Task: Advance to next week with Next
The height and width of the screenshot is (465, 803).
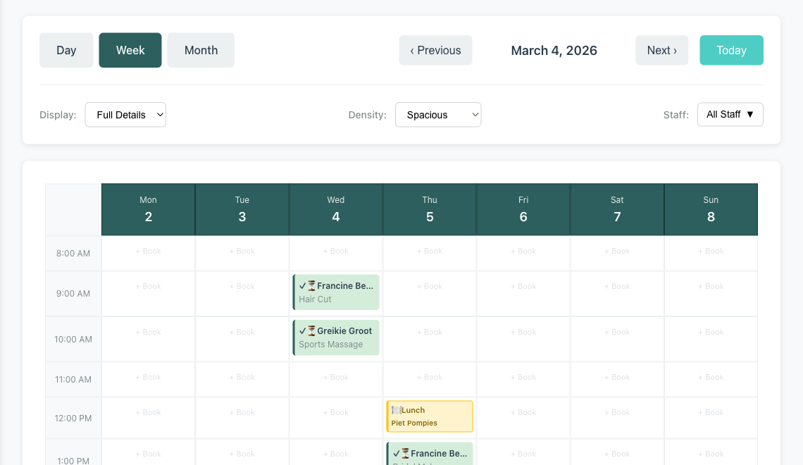Action: 661,50
